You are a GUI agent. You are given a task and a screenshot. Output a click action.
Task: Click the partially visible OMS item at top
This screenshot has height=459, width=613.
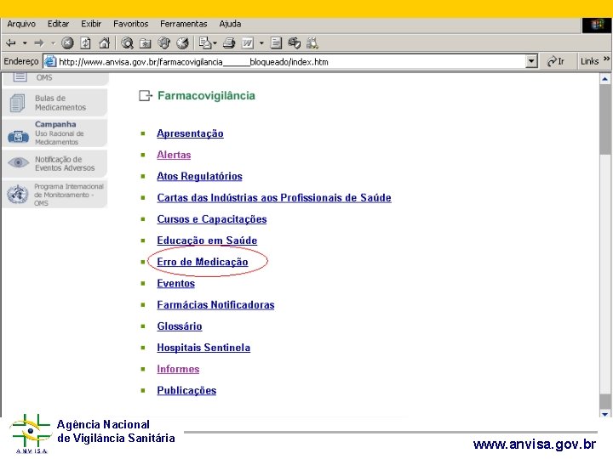(x=54, y=78)
